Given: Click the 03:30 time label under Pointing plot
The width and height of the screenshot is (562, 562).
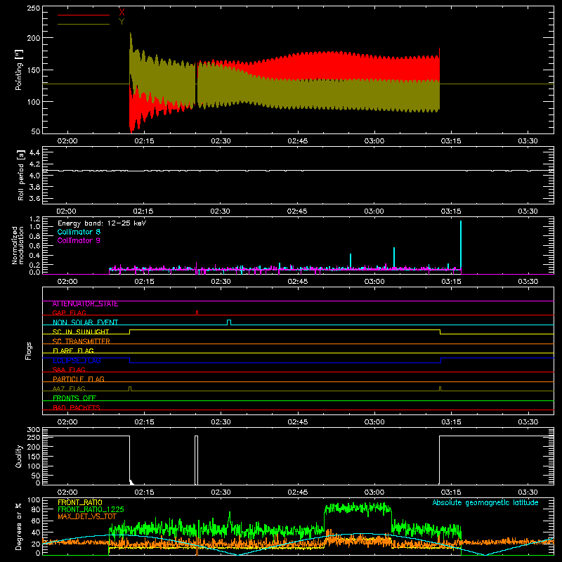Looking at the screenshot, I should point(528,141).
